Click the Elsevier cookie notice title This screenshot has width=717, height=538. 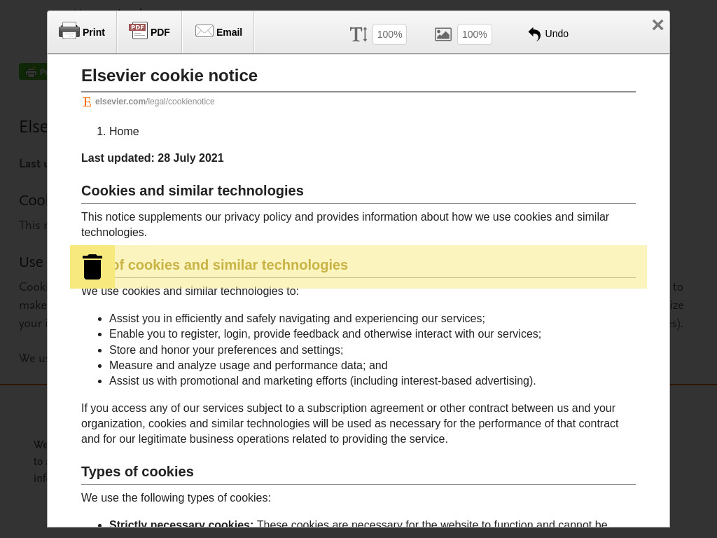click(x=169, y=76)
